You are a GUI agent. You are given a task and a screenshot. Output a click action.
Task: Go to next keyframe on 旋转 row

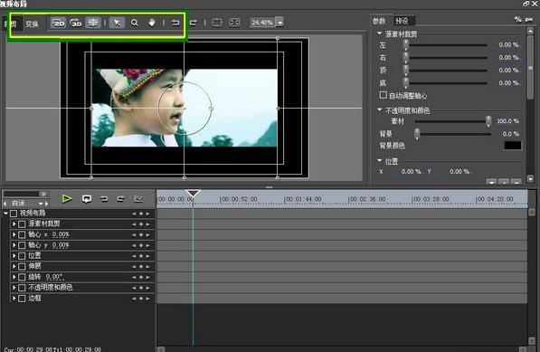(x=147, y=277)
